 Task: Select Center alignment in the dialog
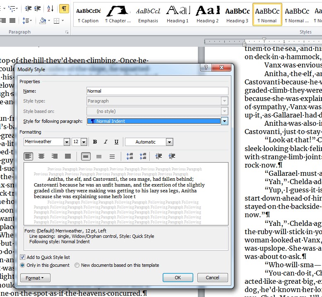point(41,156)
